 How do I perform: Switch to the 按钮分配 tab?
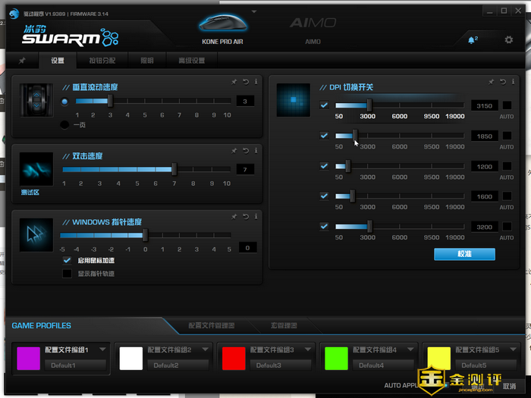click(x=102, y=61)
